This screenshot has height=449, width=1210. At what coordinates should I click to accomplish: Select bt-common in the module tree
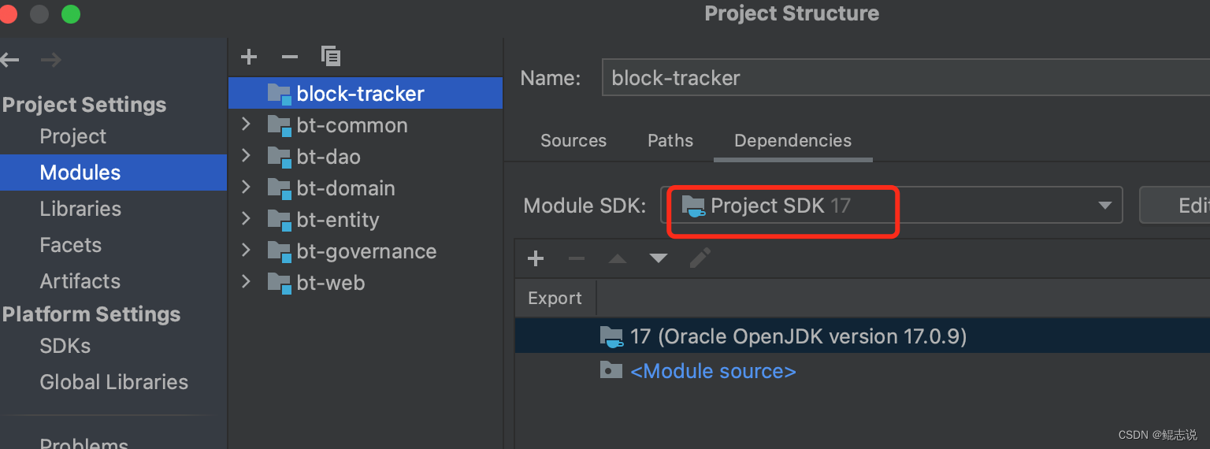click(x=352, y=125)
